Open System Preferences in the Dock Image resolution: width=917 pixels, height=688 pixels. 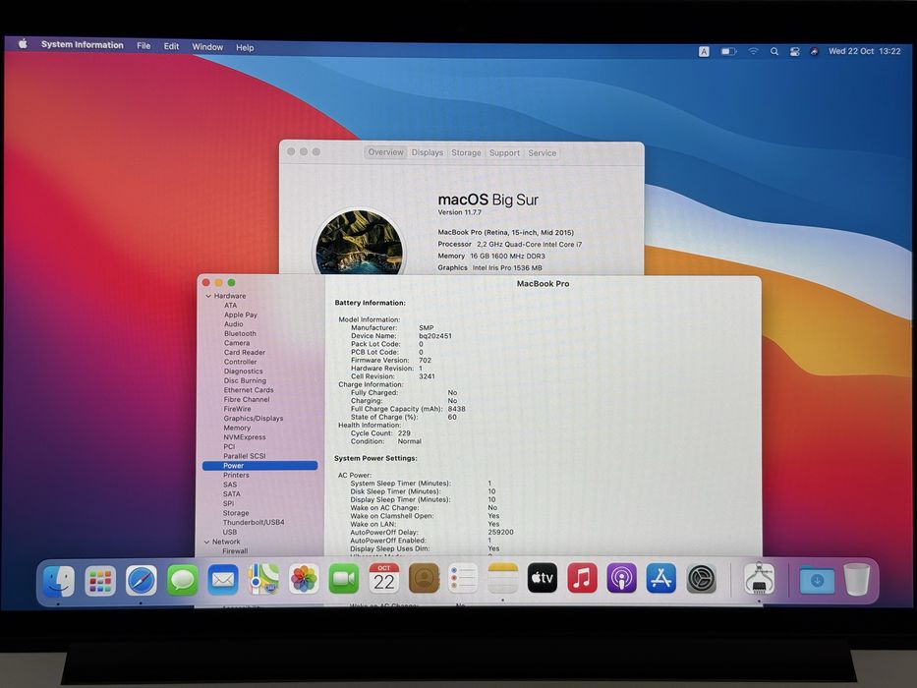(701, 579)
